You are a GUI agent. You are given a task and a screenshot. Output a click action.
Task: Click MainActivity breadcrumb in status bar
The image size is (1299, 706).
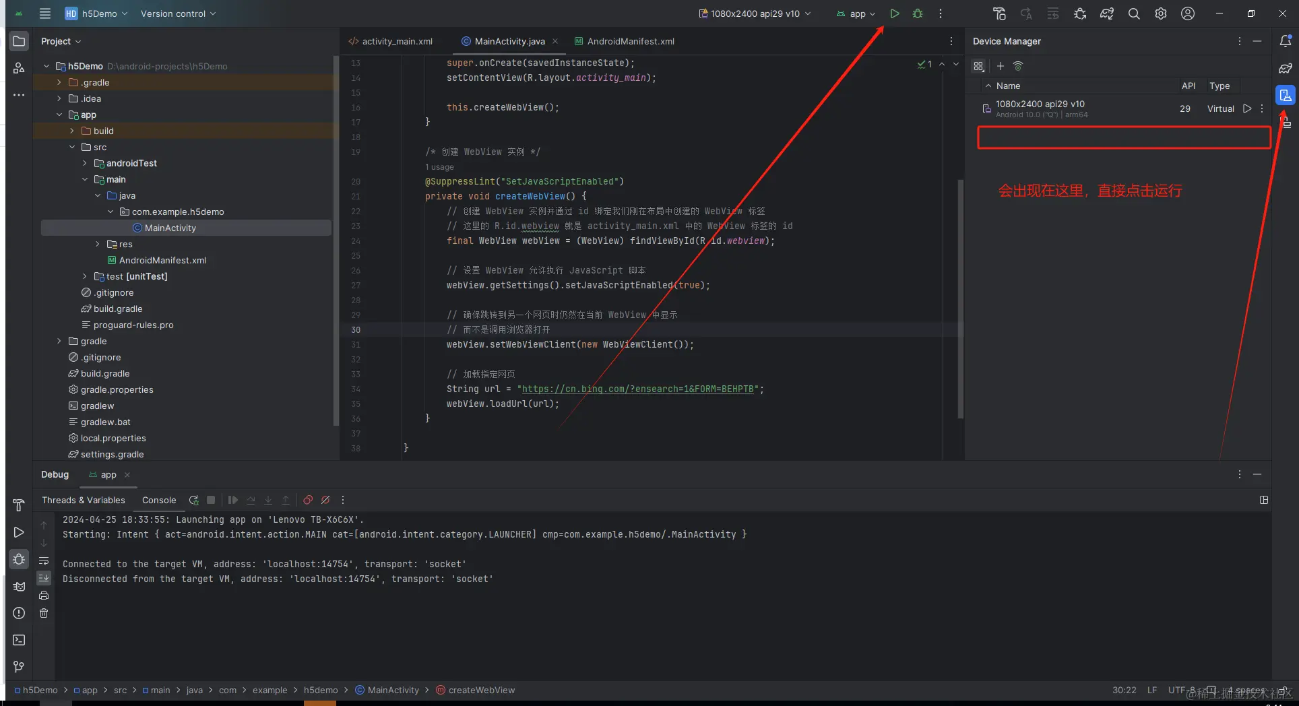pyautogui.click(x=387, y=690)
